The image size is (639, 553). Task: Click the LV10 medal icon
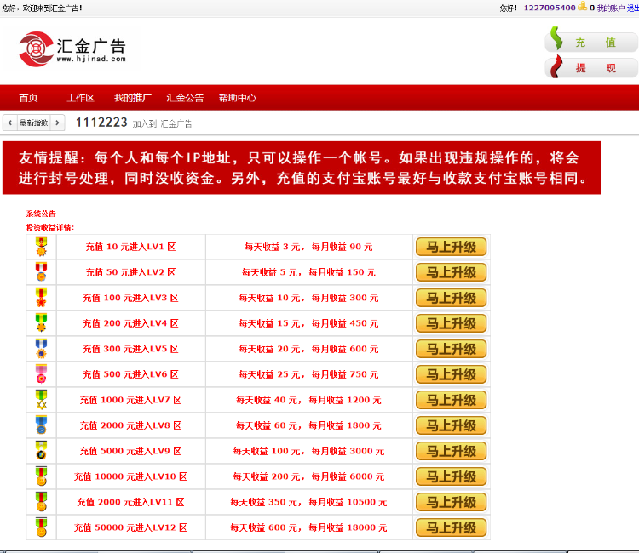41,476
